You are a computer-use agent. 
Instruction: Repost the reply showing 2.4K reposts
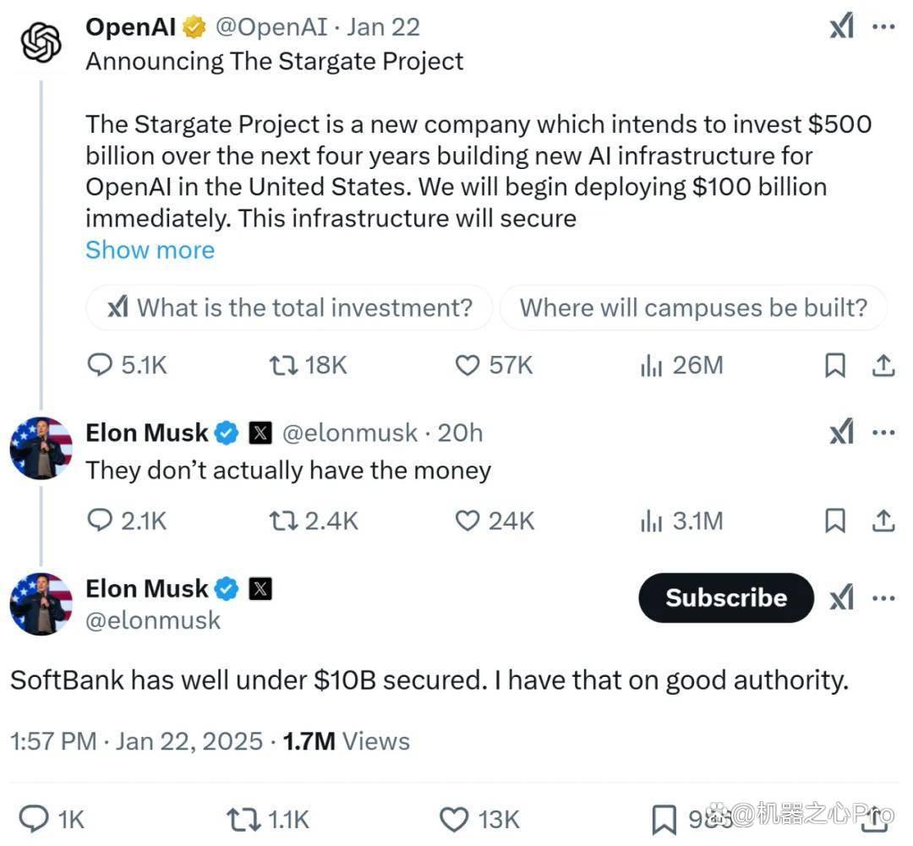[x=314, y=521]
